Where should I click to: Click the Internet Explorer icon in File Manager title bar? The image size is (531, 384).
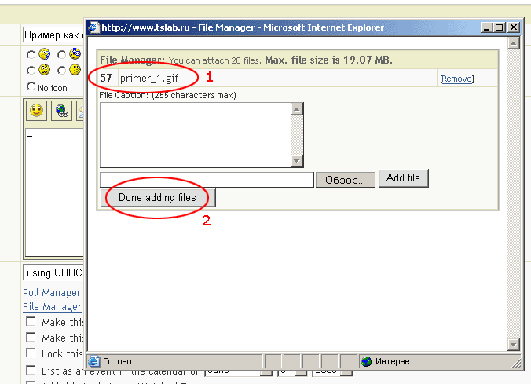click(x=93, y=27)
